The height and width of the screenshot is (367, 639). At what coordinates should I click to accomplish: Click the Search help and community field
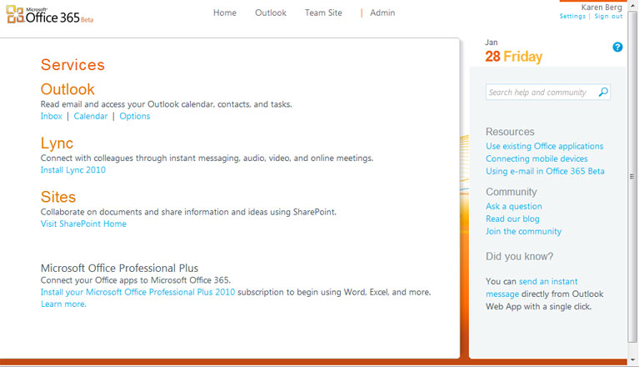click(x=540, y=93)
